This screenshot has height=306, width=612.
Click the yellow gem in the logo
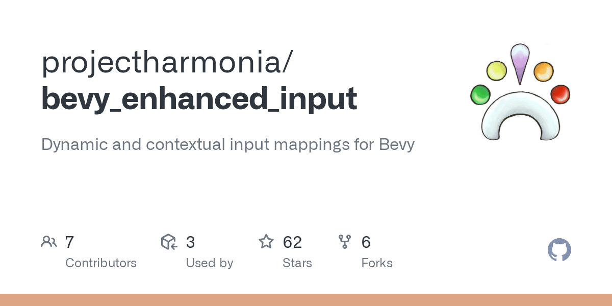[496, 71]
